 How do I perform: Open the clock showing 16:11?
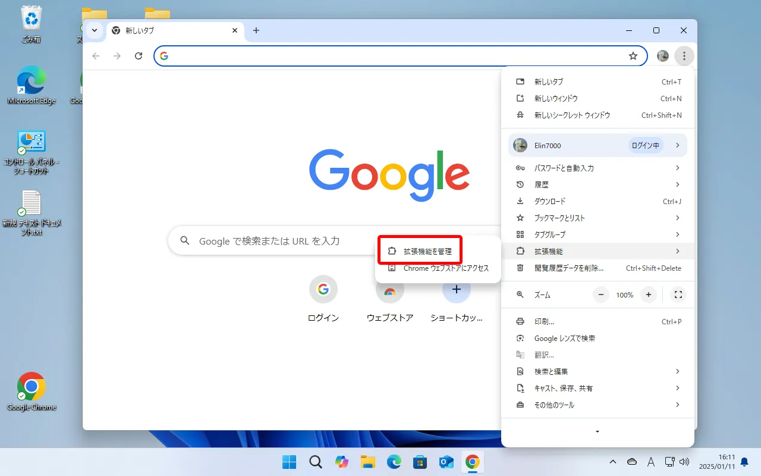pos(716,461)
